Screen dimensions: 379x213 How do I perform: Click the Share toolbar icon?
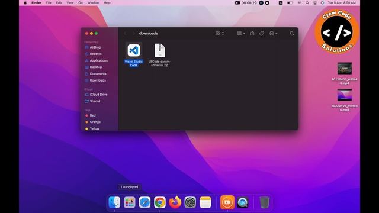[x=252, y=33]
